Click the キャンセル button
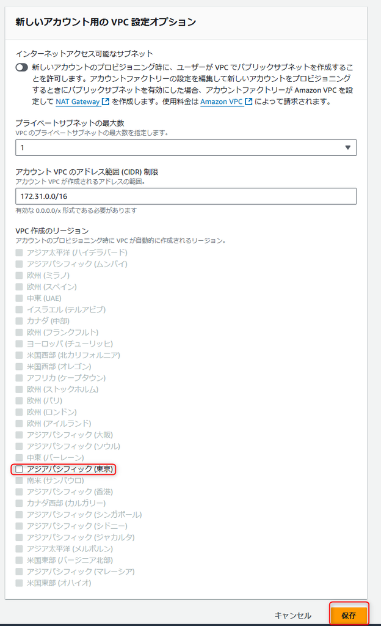 coord(293,615)
